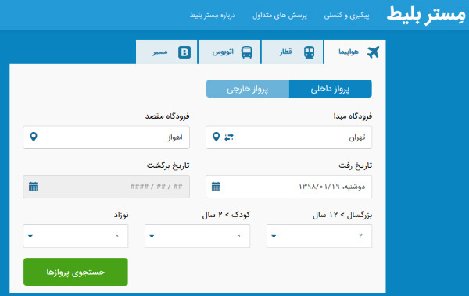The width and height of the screenshot is (469, 296).
Task: Click the مستر بلیط site logo
Action: [x=426, y=15]
